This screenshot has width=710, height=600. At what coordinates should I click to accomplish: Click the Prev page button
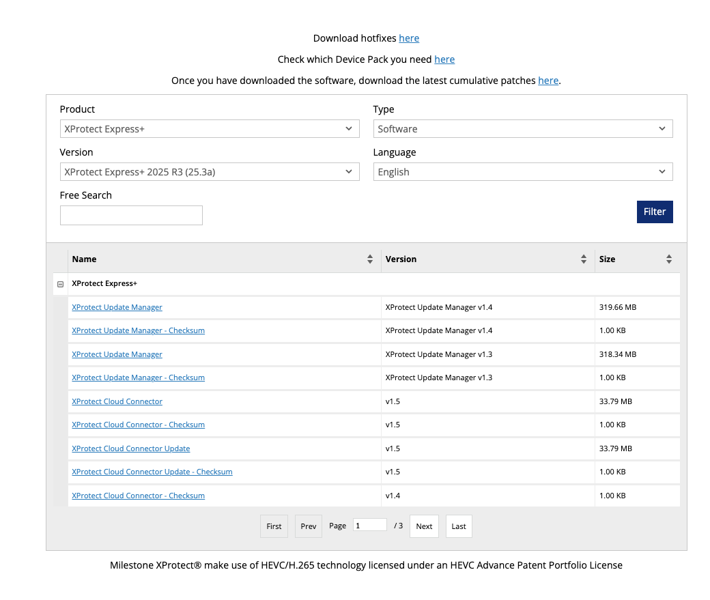coord(309,526)
